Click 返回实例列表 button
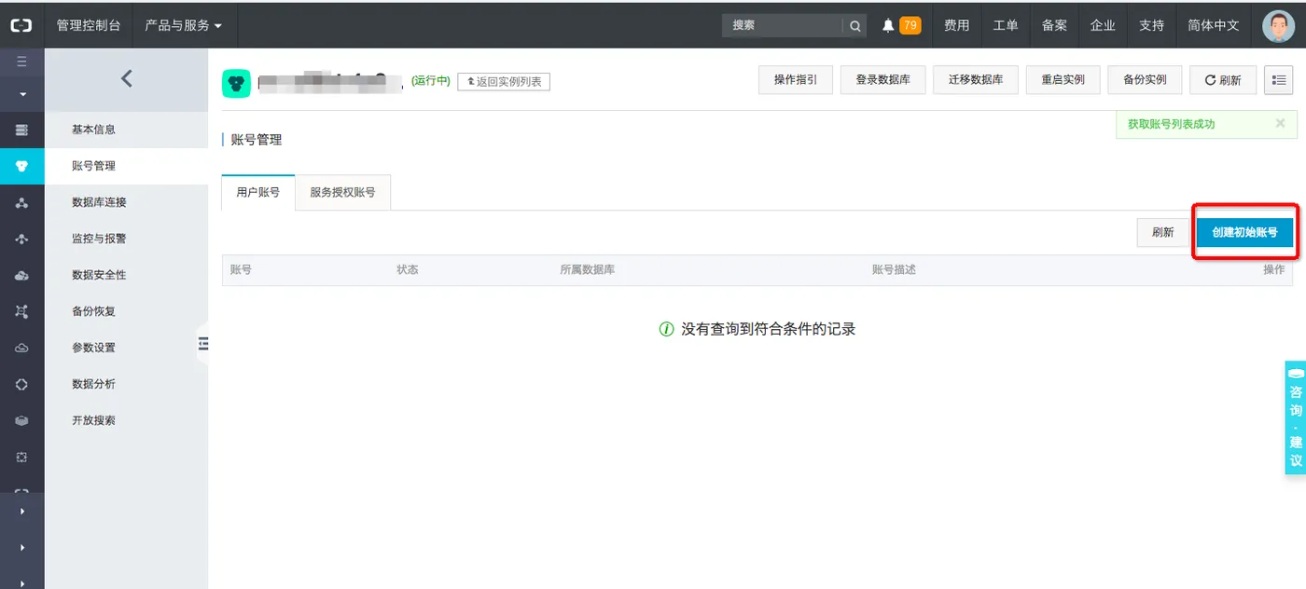 [x=504, y=82]
